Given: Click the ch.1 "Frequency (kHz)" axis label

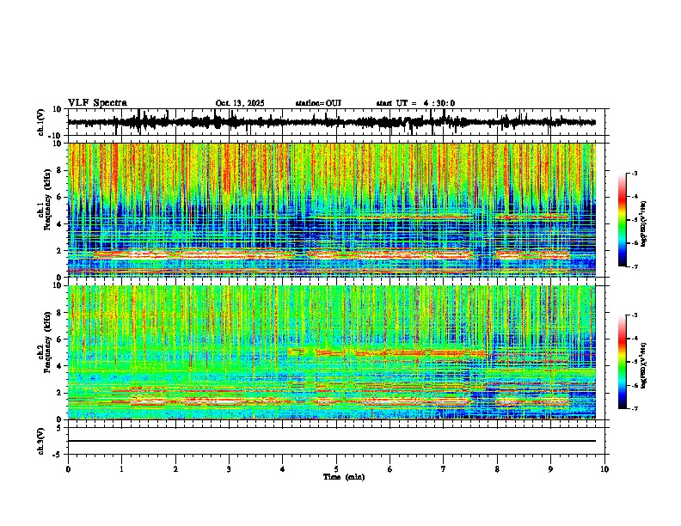Looking at the screenshot, I should (x=47, y=199).
